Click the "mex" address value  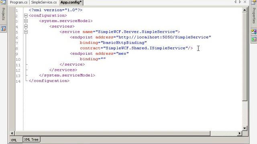pos(122,54)
